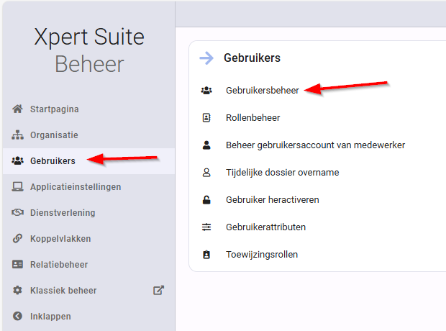Click the Koppelvlakken chain link icon
Screen dimensions: 446x331
click(x=18, y=238)
